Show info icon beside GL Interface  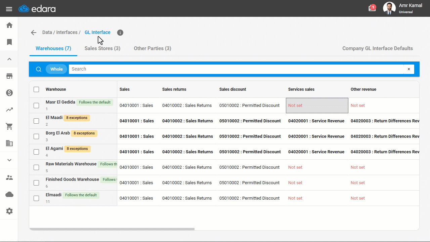(120, 33)
